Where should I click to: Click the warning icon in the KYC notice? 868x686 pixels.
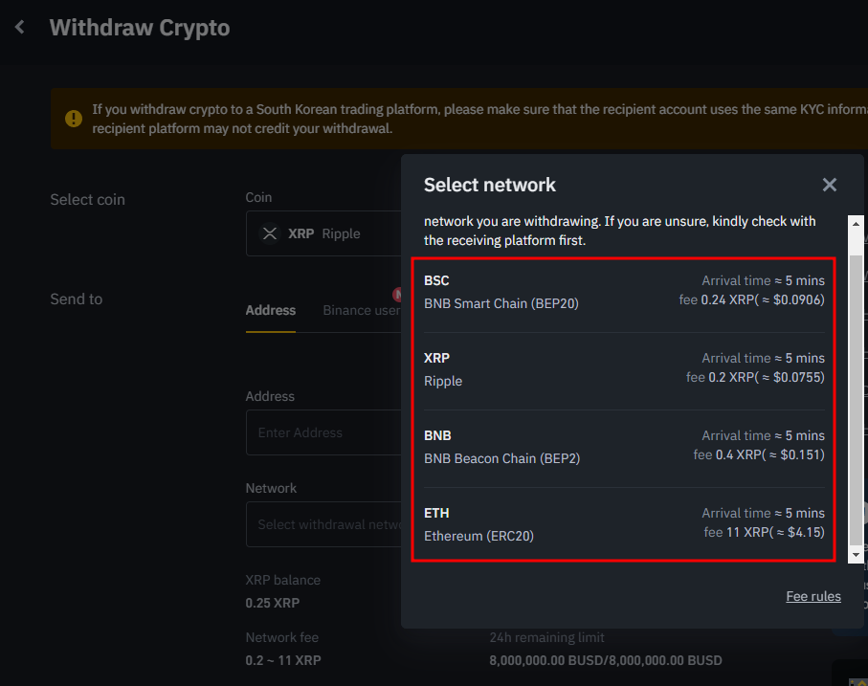coord(74,119)
